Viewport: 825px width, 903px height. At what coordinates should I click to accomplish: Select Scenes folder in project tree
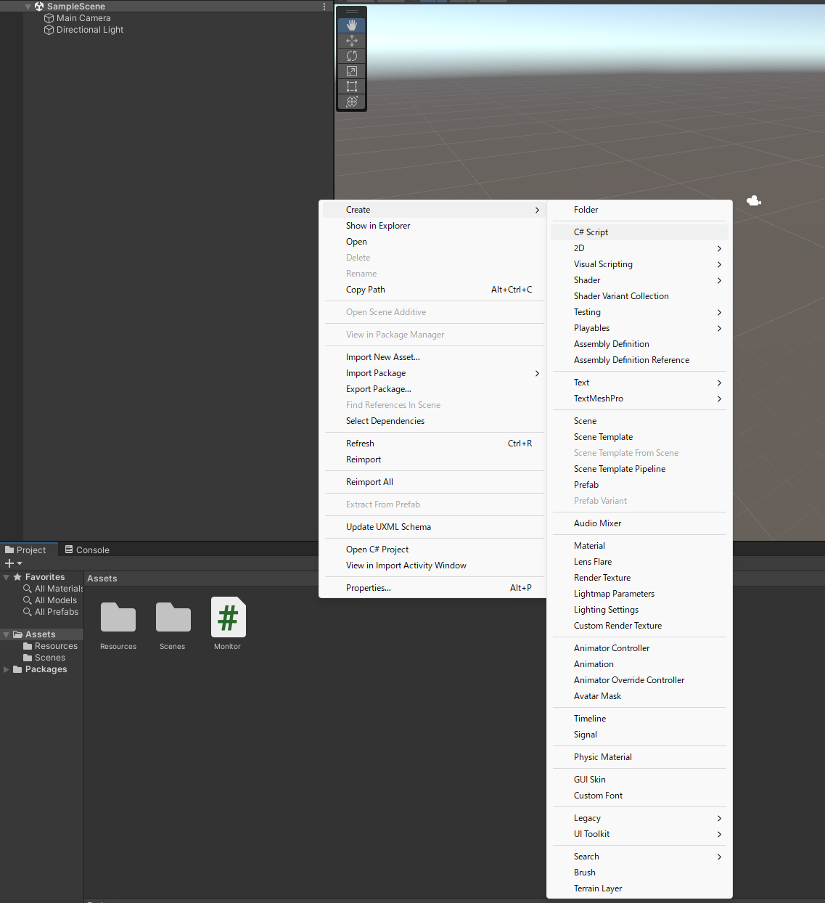44,658
